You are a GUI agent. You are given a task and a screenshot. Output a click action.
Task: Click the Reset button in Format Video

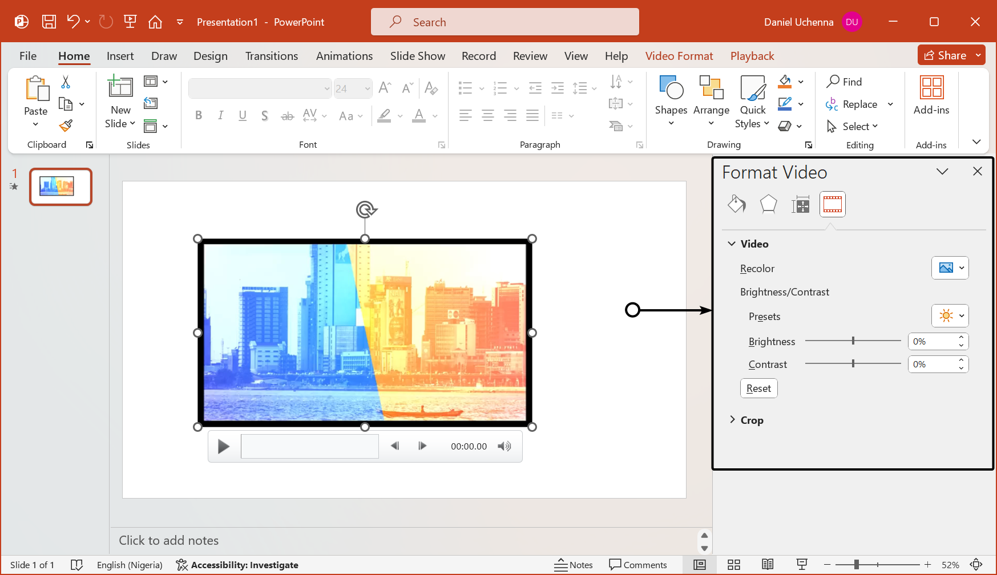click(x=758, y=388)
